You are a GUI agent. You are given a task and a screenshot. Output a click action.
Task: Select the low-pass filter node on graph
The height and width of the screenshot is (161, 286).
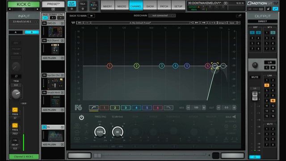pyautogui.click(x=223, y=66)
